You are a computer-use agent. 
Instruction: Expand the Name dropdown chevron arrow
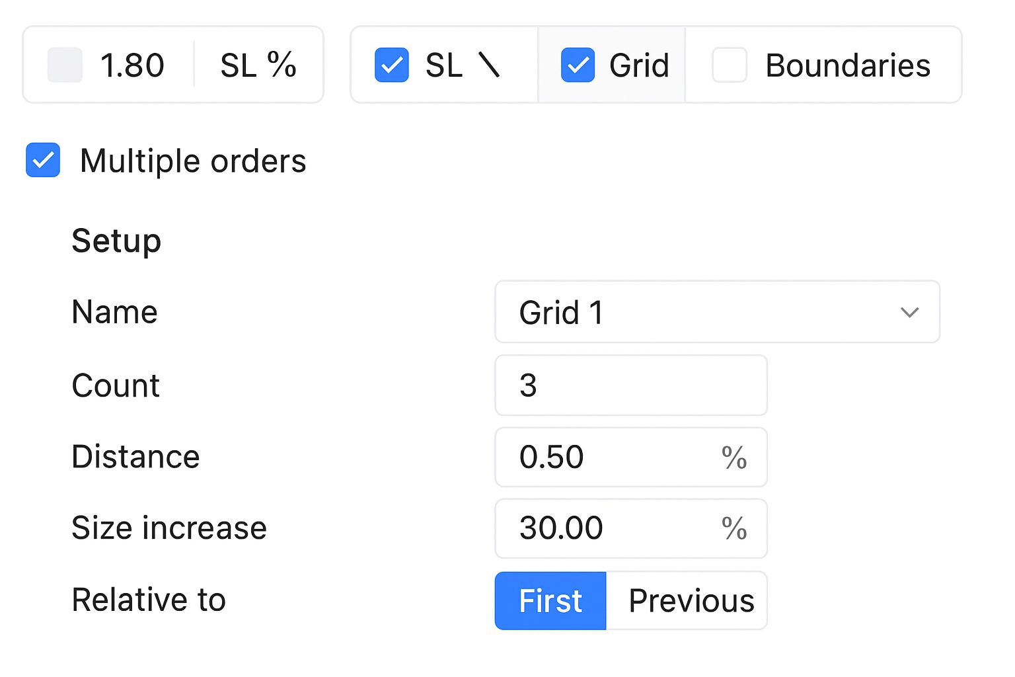(x=909, y=312)
